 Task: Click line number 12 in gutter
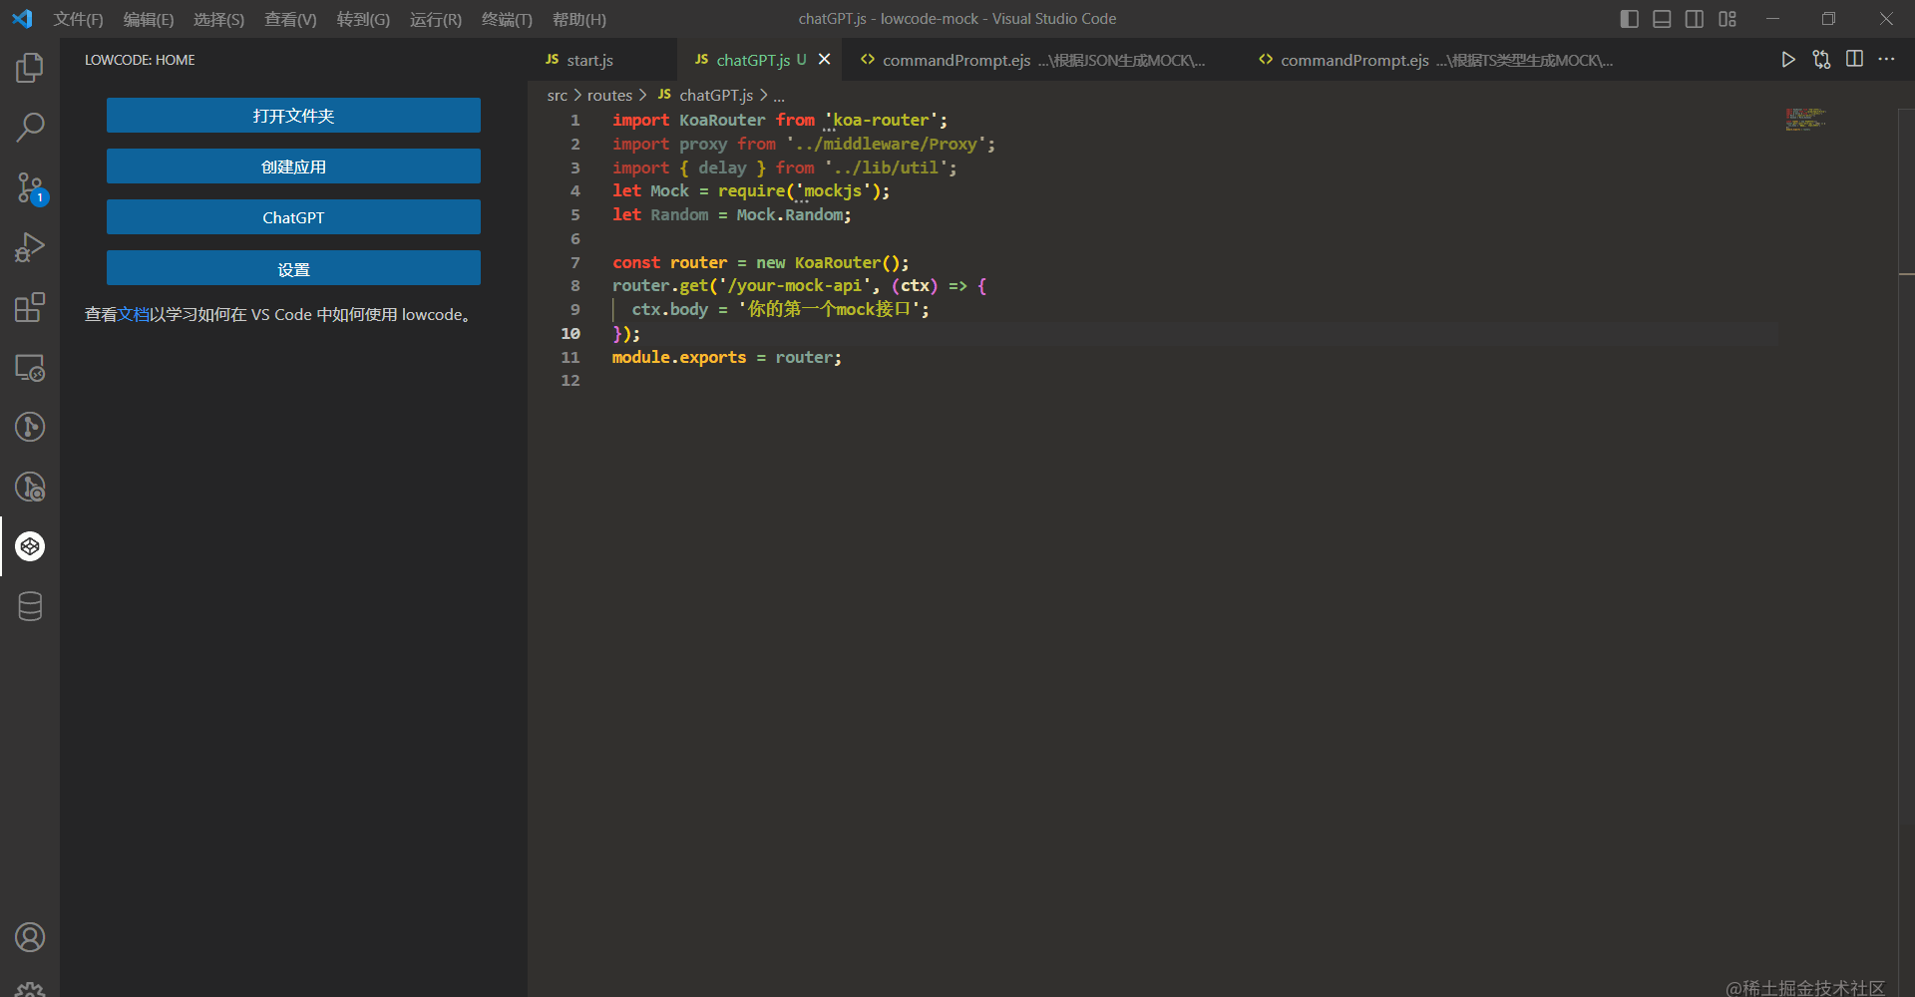[571, 381]
